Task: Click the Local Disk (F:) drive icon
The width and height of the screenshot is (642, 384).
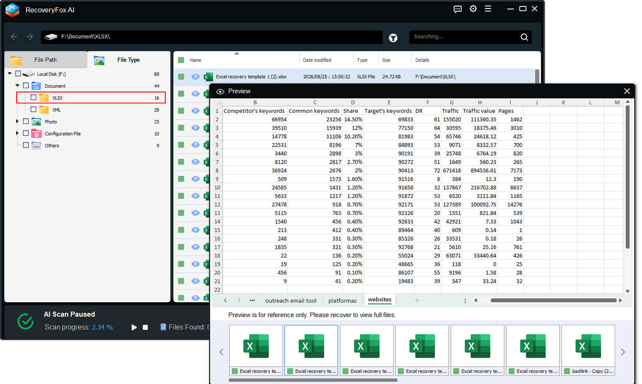Action: pos(28,74)
